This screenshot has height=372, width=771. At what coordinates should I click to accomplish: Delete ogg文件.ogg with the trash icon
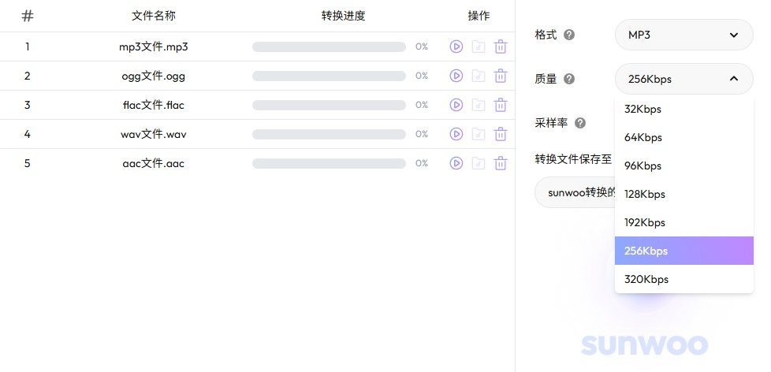tap(500, 76)
